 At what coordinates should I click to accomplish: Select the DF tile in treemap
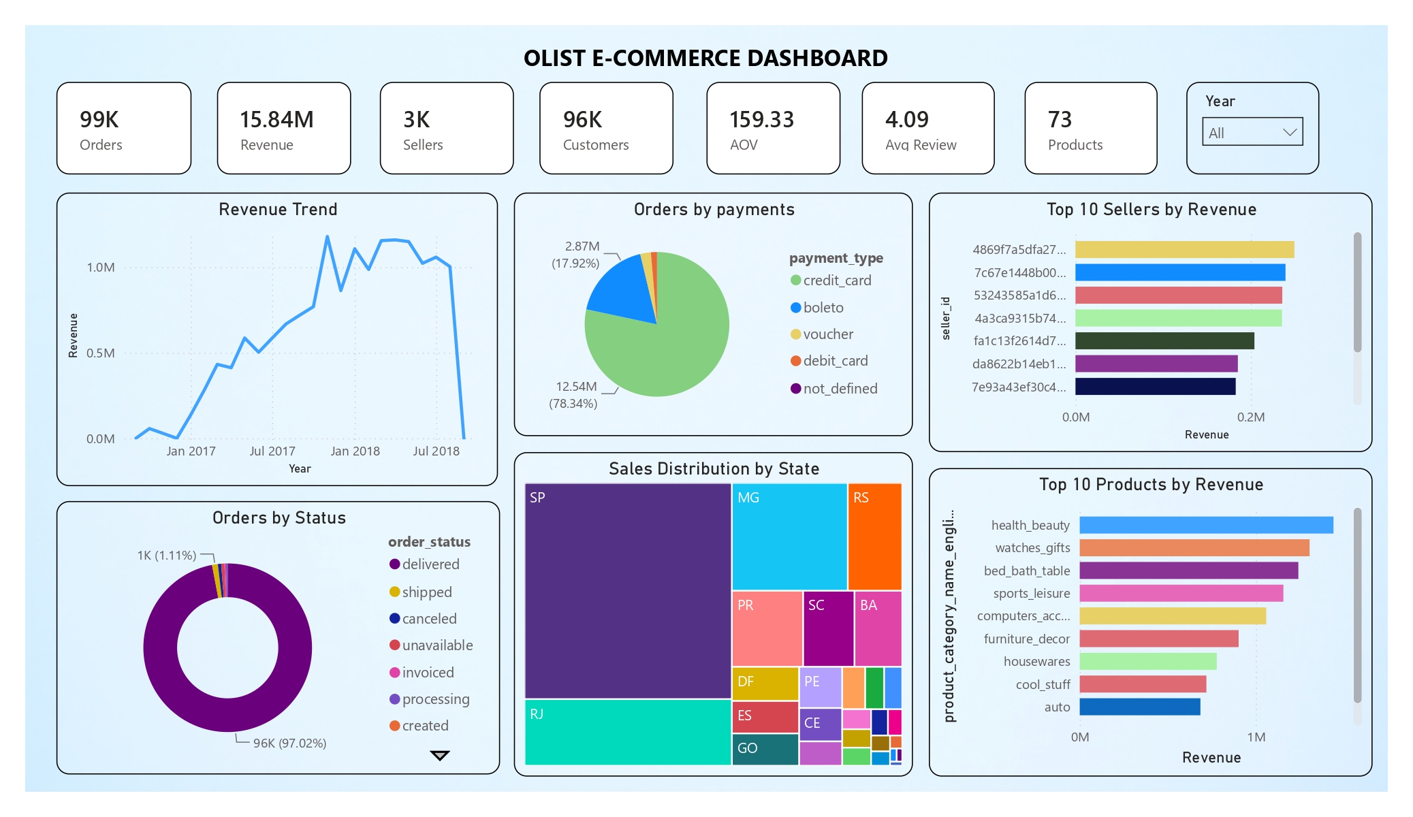(765, 684)
